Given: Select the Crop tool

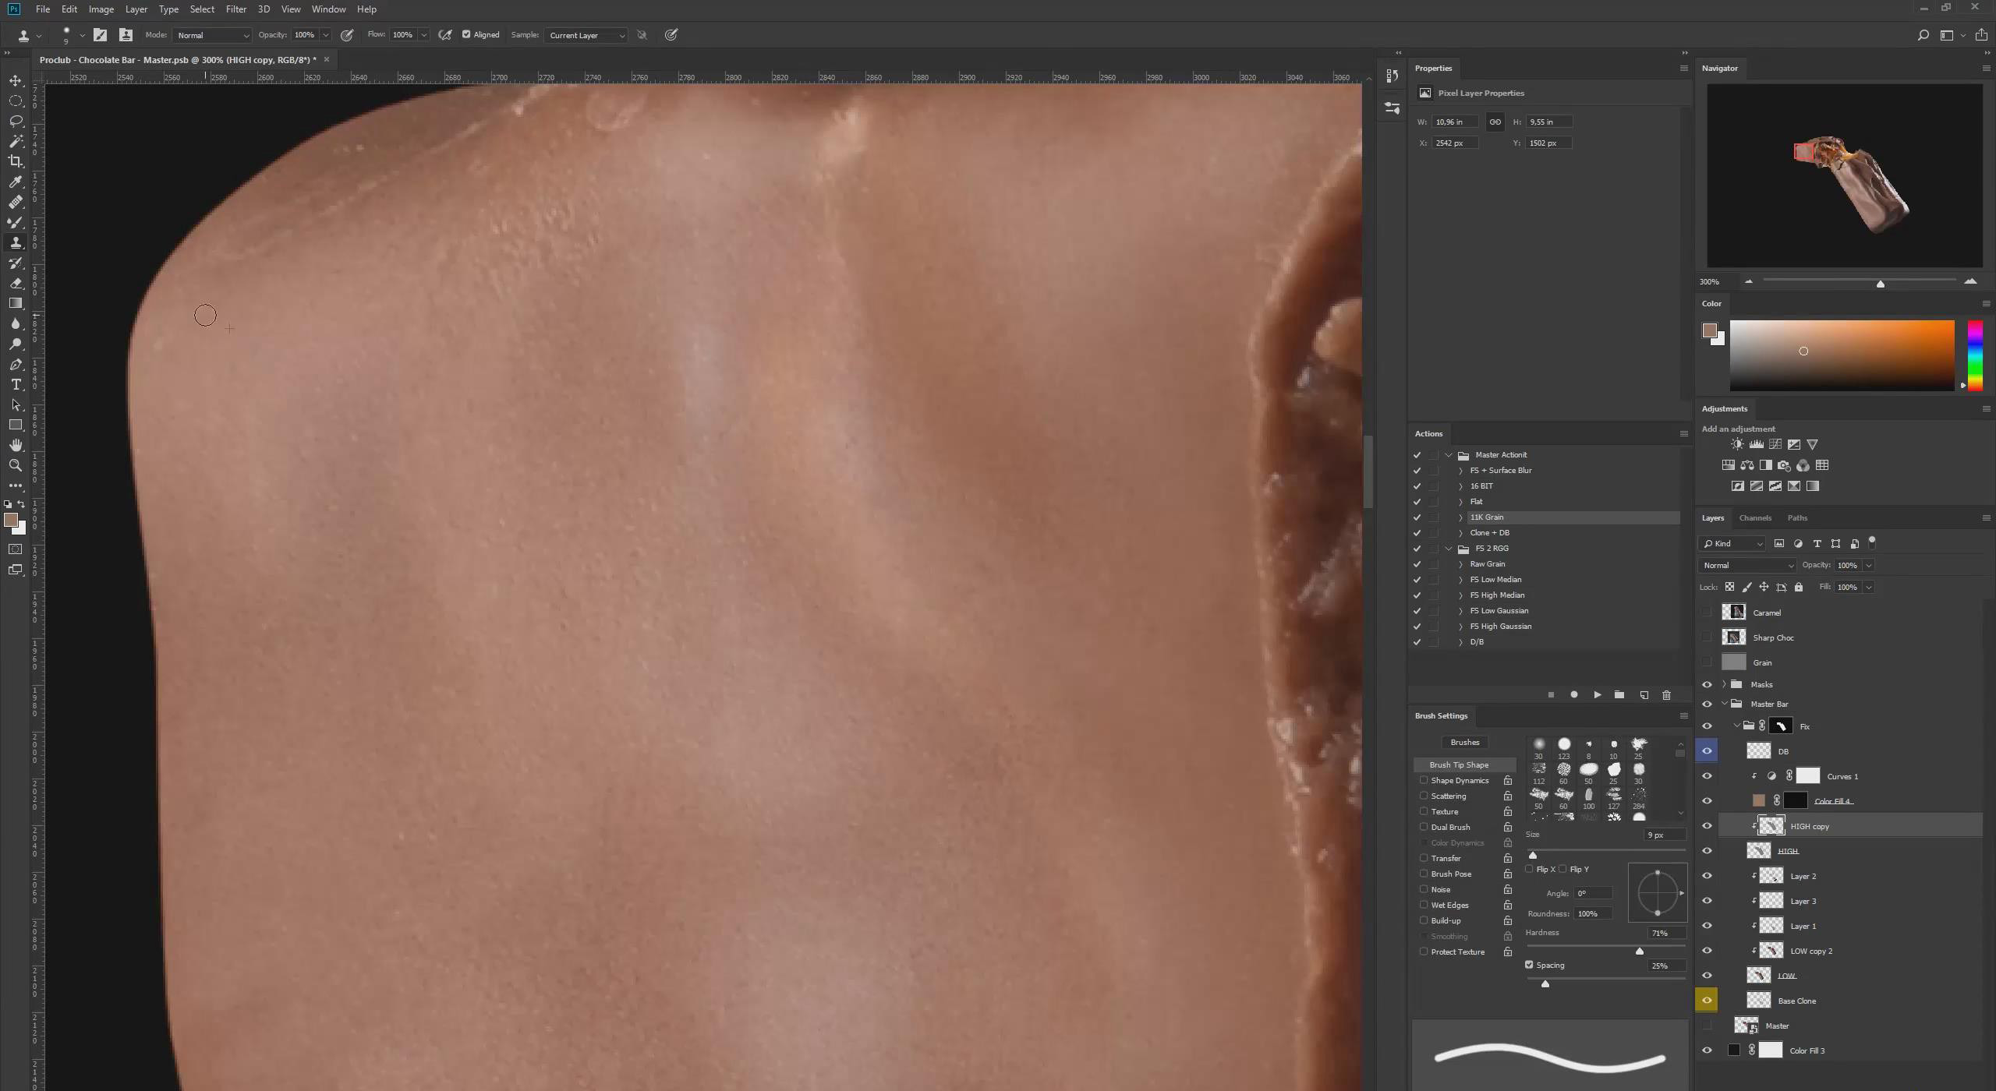Looking at the screenshot, I should 16,161.
